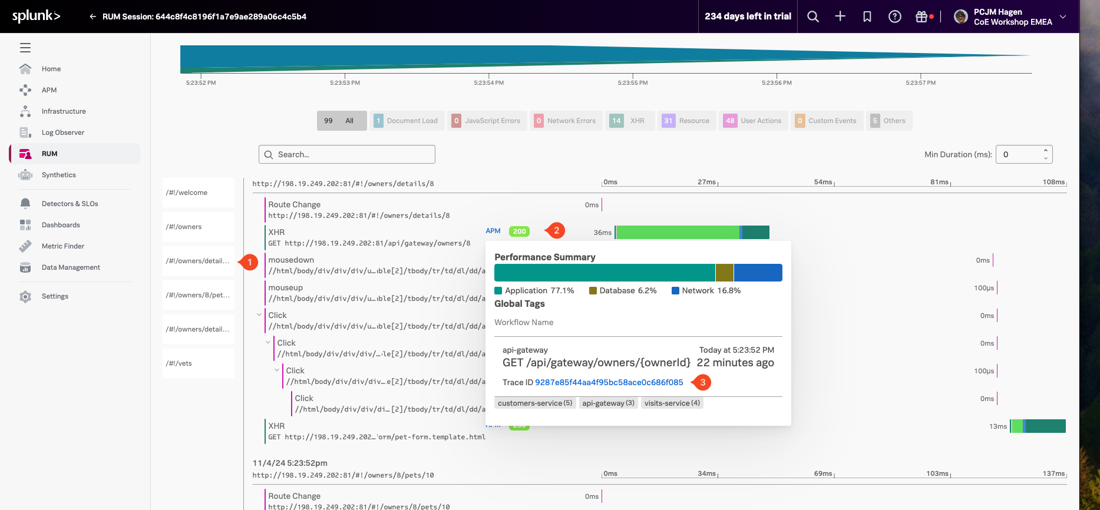The width and height of the screenshot is (1100, 510).
Task: Open the search magnifier in top bar
Action: coord(812,16)
